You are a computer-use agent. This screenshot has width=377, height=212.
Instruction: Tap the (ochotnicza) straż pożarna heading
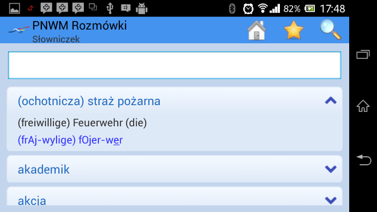tap(89, 101)
